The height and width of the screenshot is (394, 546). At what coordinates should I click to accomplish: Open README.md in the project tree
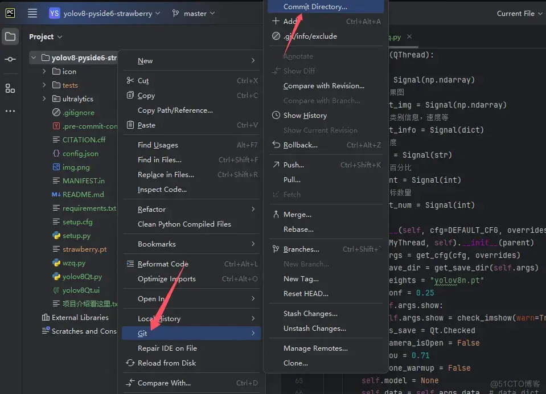tap(83, 194)
